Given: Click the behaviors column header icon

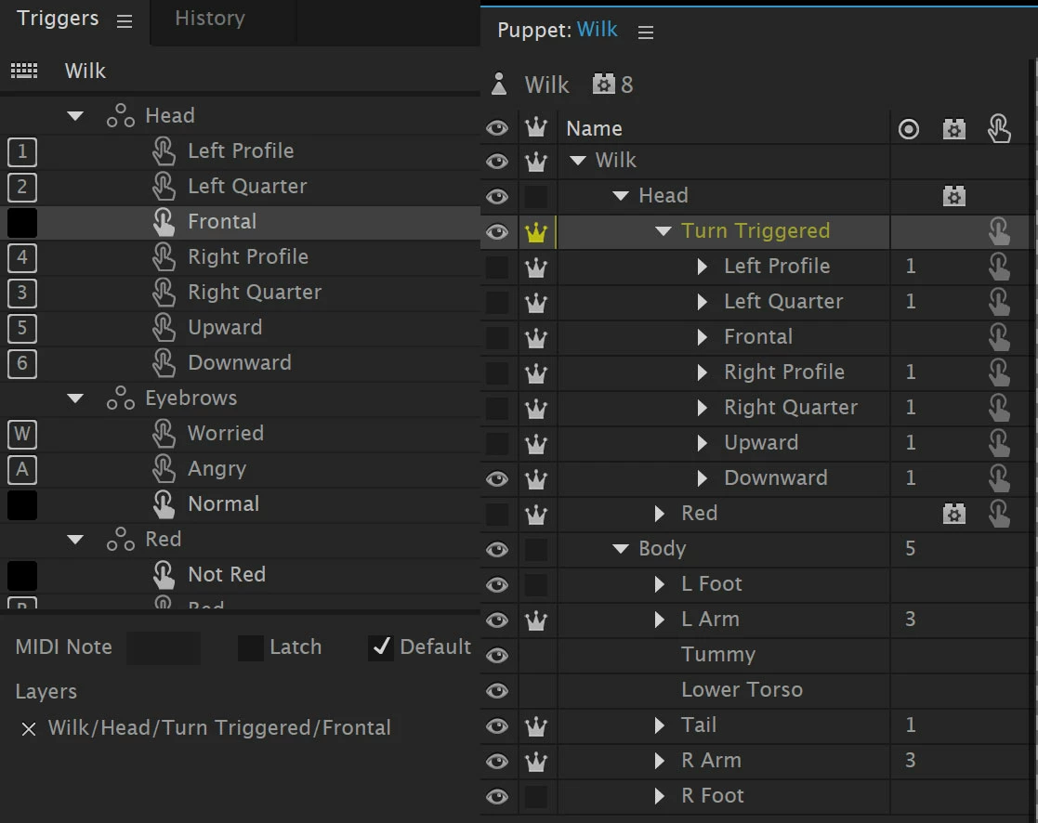Looking at the screenshot, I should (954, 128).
